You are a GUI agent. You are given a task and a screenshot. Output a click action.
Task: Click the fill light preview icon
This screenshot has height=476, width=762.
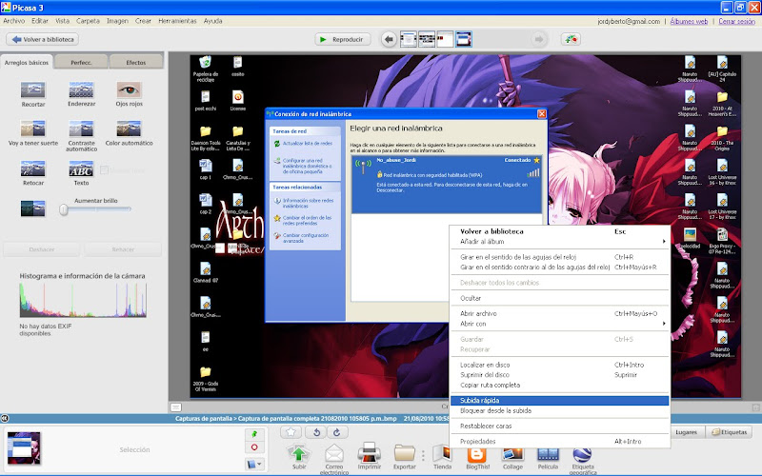click(x=33, y=208)
